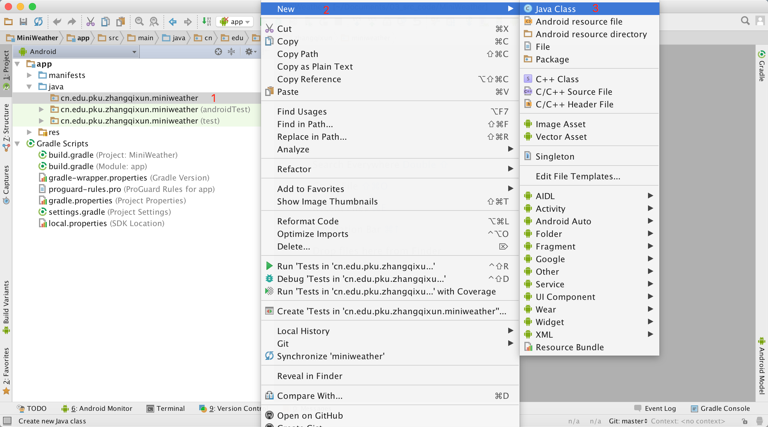Click the Redo arrow icon
This screenshot has height=427, width=768.
[x=71, y=22]
